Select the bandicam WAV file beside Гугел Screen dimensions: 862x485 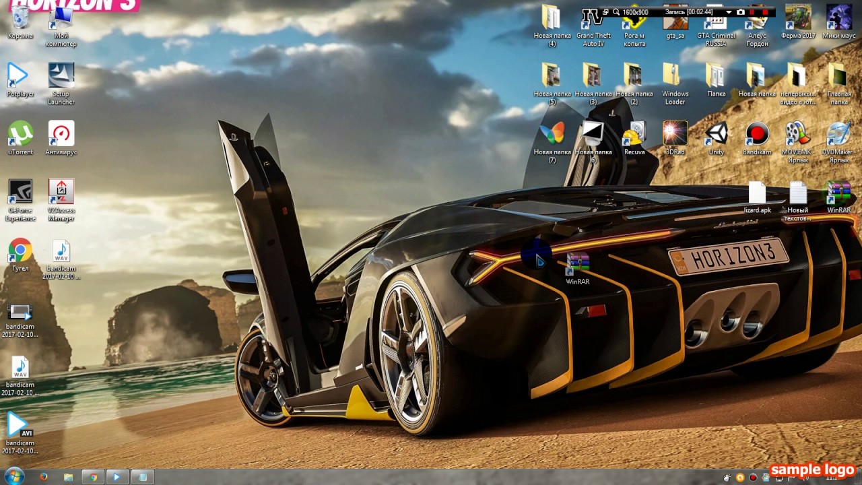[61, 259]
